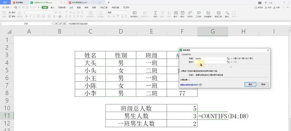Viewport: 291px width, 131px height.
Task: Click the font color A icon
Action: (54, 16)
